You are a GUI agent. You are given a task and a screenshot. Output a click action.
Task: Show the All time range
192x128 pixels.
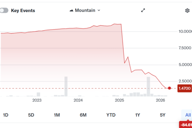[x=188, y=115]
